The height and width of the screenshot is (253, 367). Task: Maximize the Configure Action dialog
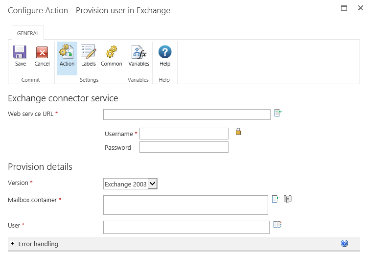344,8
